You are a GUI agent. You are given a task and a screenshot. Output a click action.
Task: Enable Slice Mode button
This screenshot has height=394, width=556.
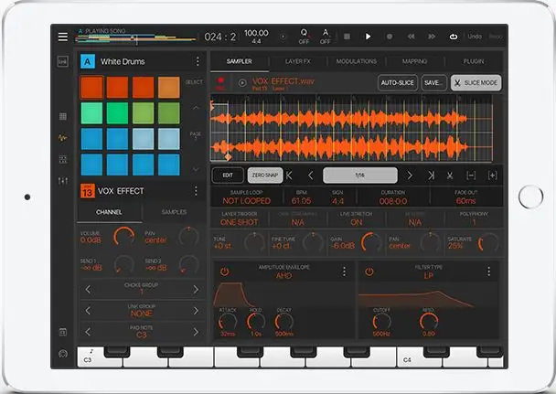pyautogui.click(x=476, y=82)
